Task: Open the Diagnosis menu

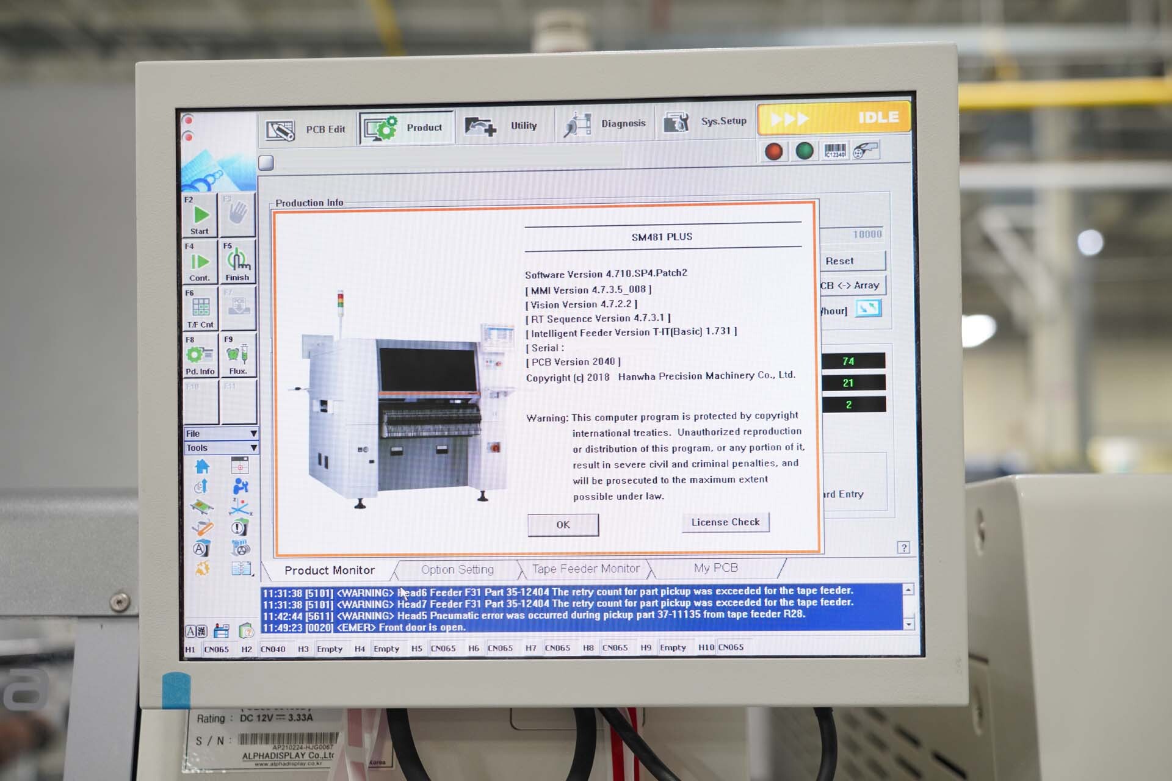Action: point(605,124)
